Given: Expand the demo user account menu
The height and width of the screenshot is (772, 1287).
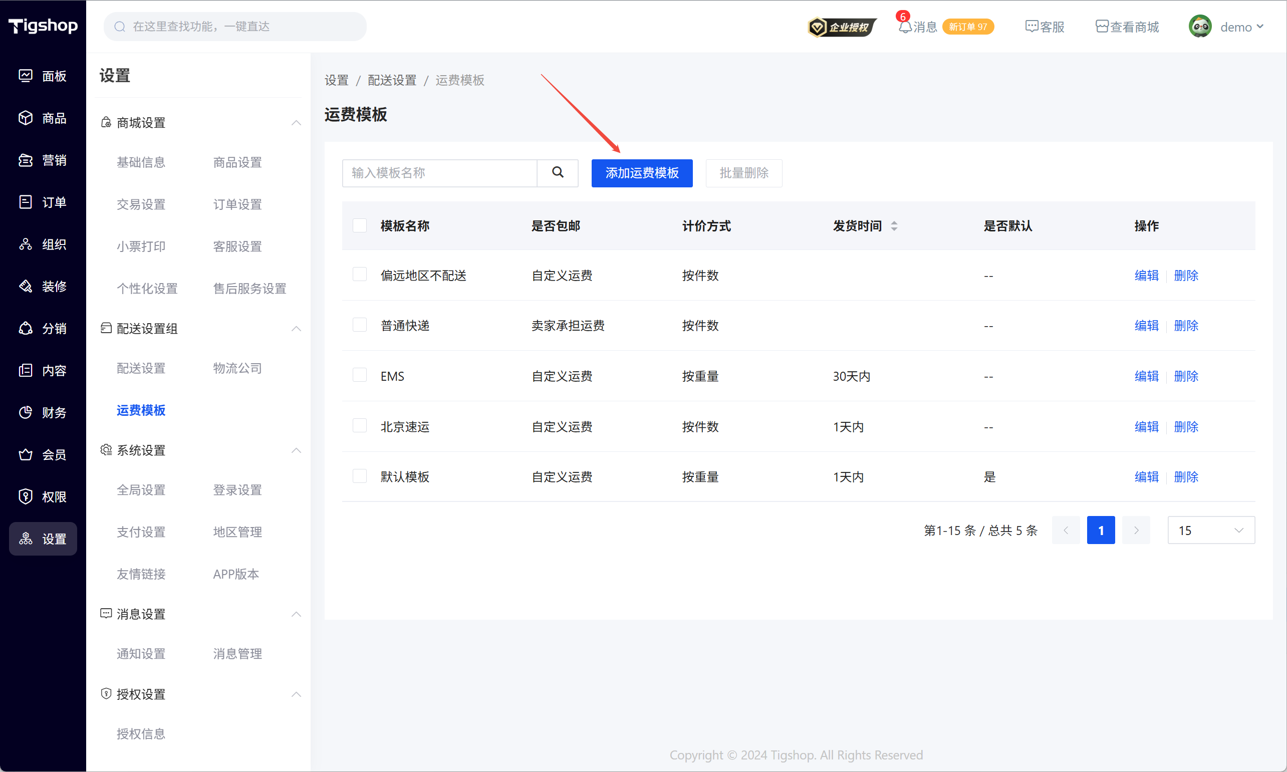Looking at the screenshot, I should coord(1241,27).
